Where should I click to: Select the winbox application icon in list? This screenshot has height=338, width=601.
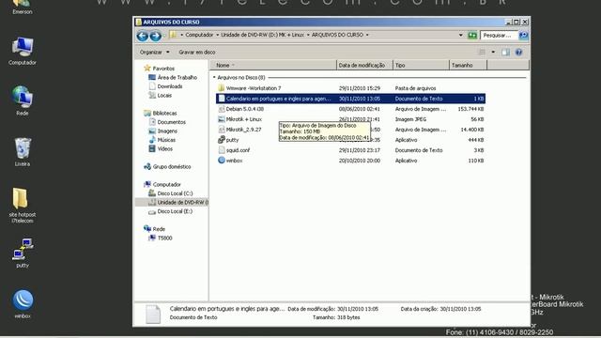tap(222, 161)
